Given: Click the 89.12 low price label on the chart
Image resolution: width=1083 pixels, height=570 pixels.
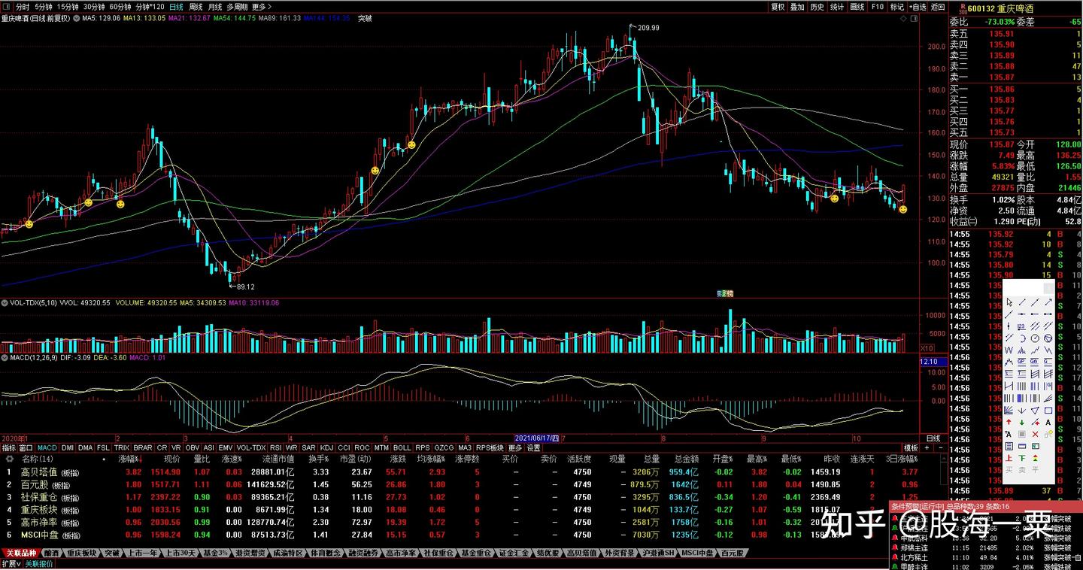Looking at the screenshot, I should pos(245,287).
